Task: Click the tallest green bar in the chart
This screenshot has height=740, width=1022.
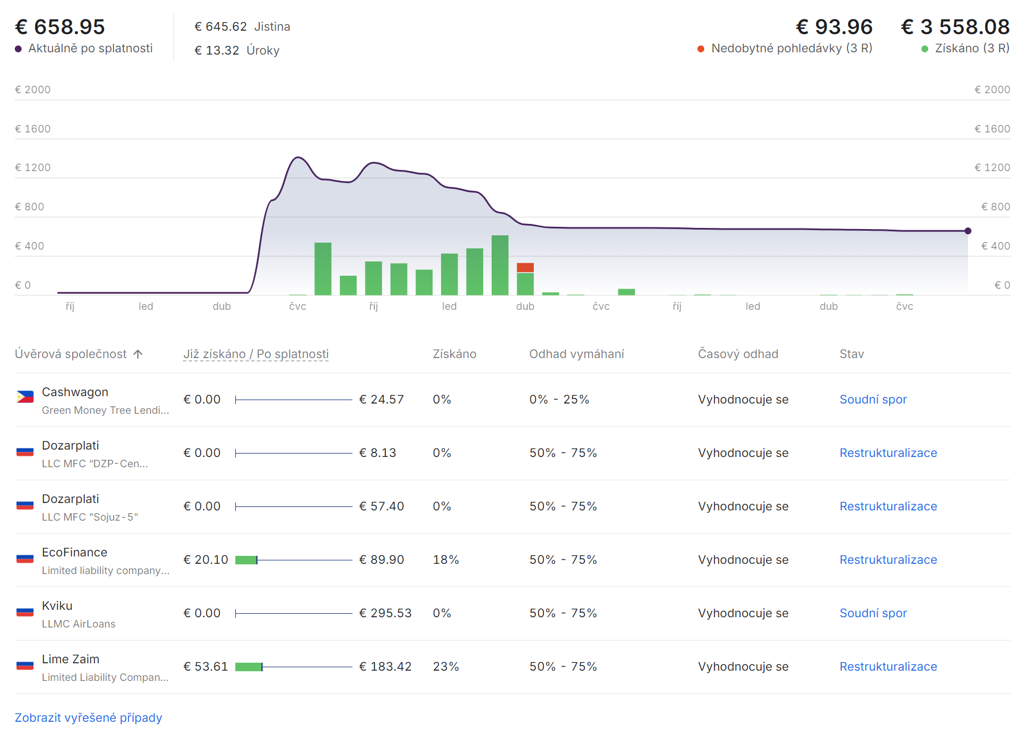Action: click(x=500, y=265)
